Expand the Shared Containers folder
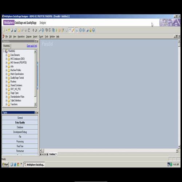This screenshot has height=182, width=182. pyautogui.click(x=6, y=85)
